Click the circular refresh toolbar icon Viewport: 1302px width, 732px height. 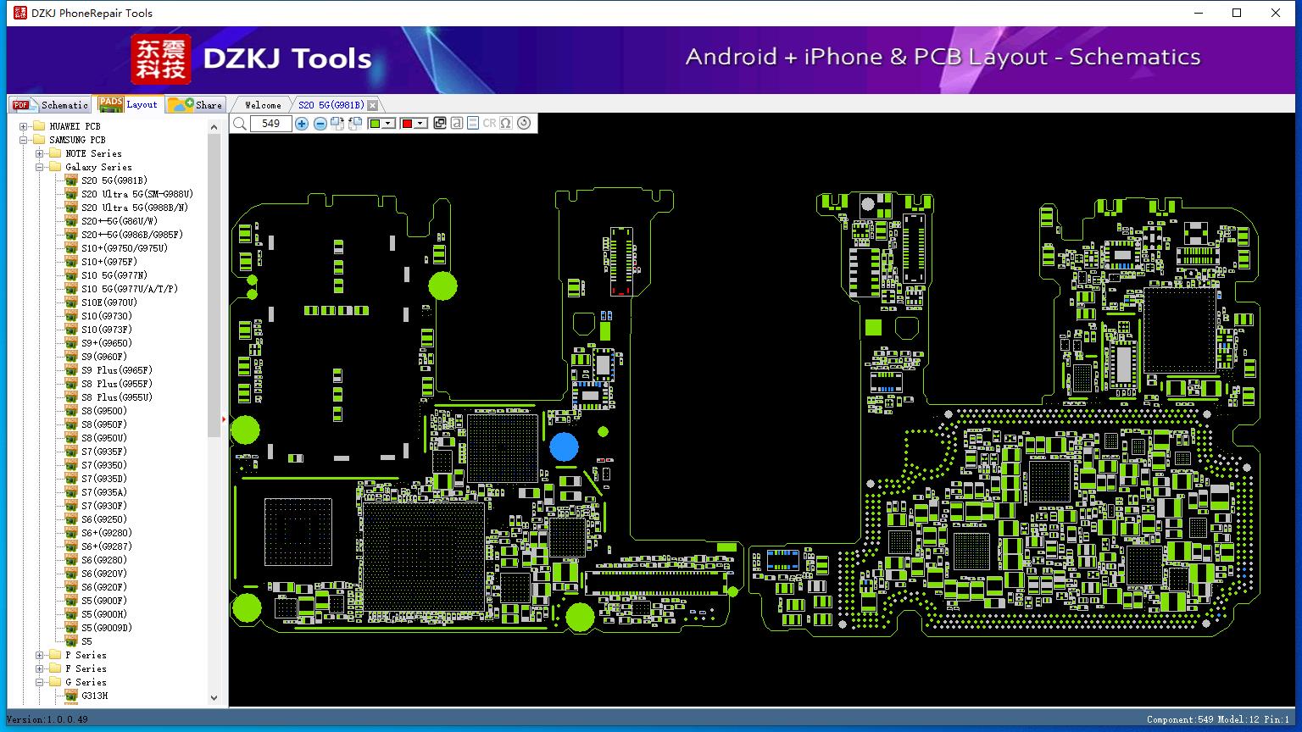coord(524,124)
